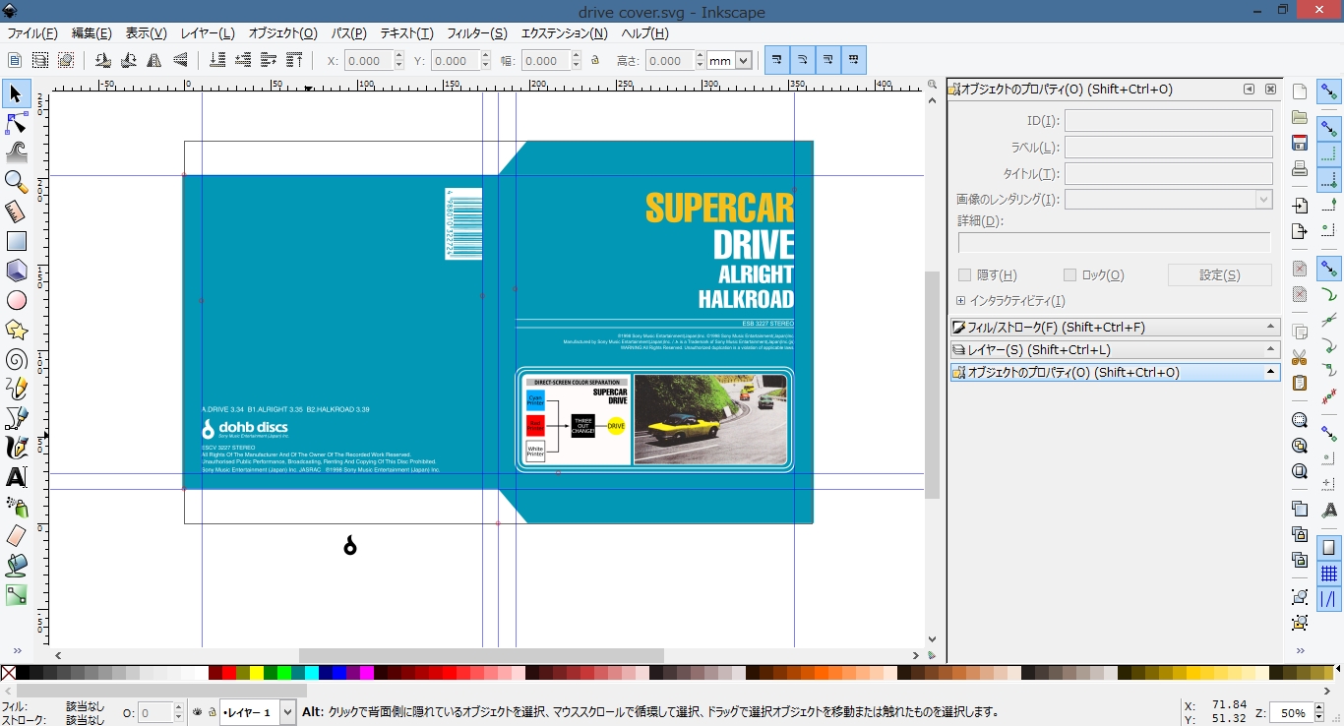Open the エクステンション(N) menu

coord(564,33)
